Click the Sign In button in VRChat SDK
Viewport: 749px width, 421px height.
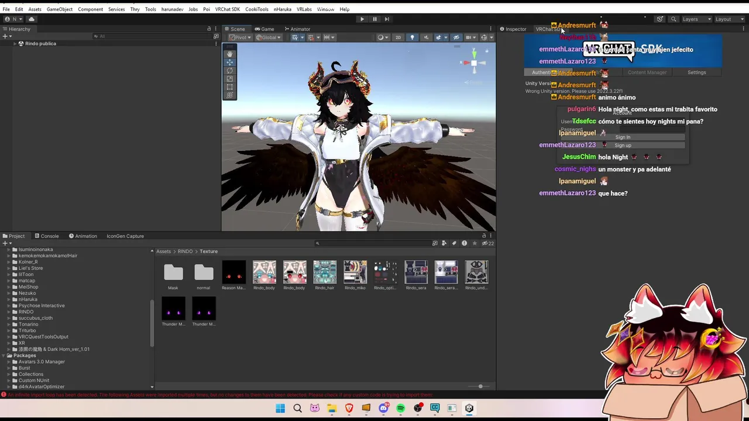(x=623, y=137)
